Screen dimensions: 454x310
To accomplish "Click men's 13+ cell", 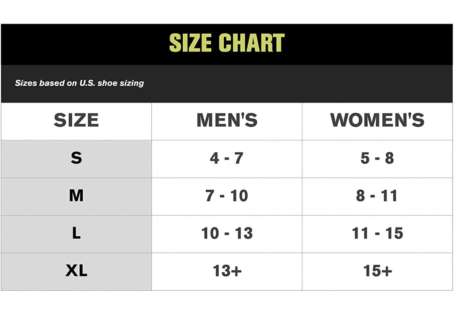I will tap(227, 271).
